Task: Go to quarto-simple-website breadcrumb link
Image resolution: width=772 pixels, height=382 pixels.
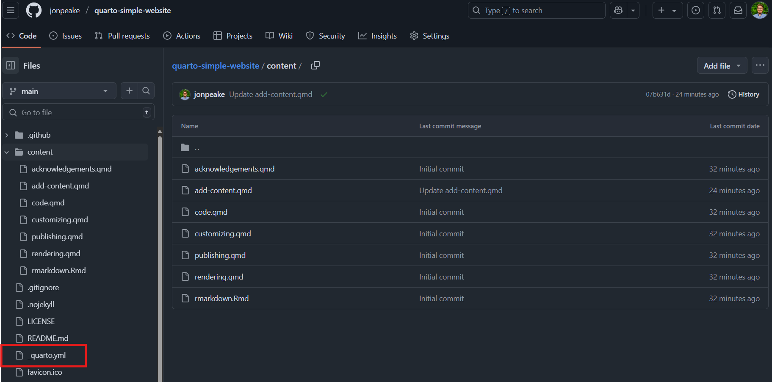Action: tap(216, 66)
